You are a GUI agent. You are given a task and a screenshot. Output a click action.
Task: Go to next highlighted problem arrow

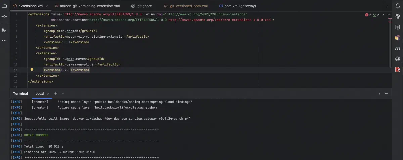coord(389,15)
